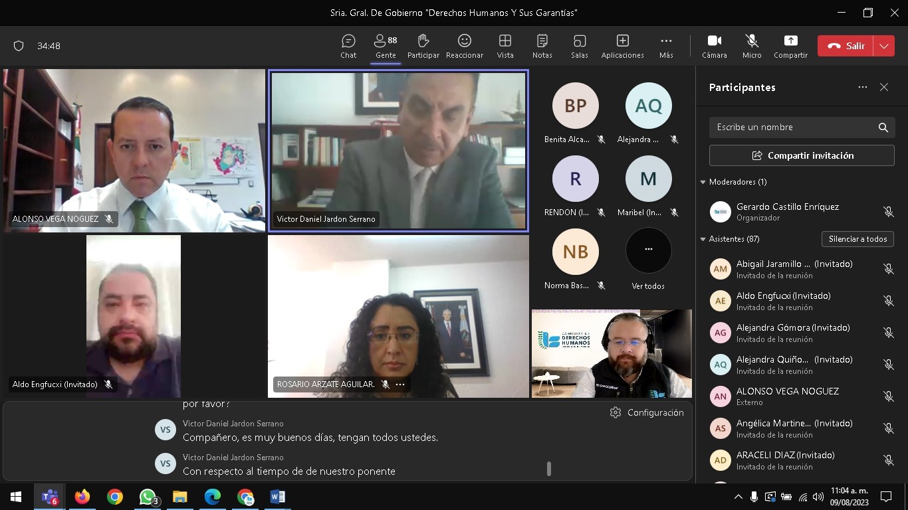
Task: Toggle the Micro mute button
Action: [752, 46]
